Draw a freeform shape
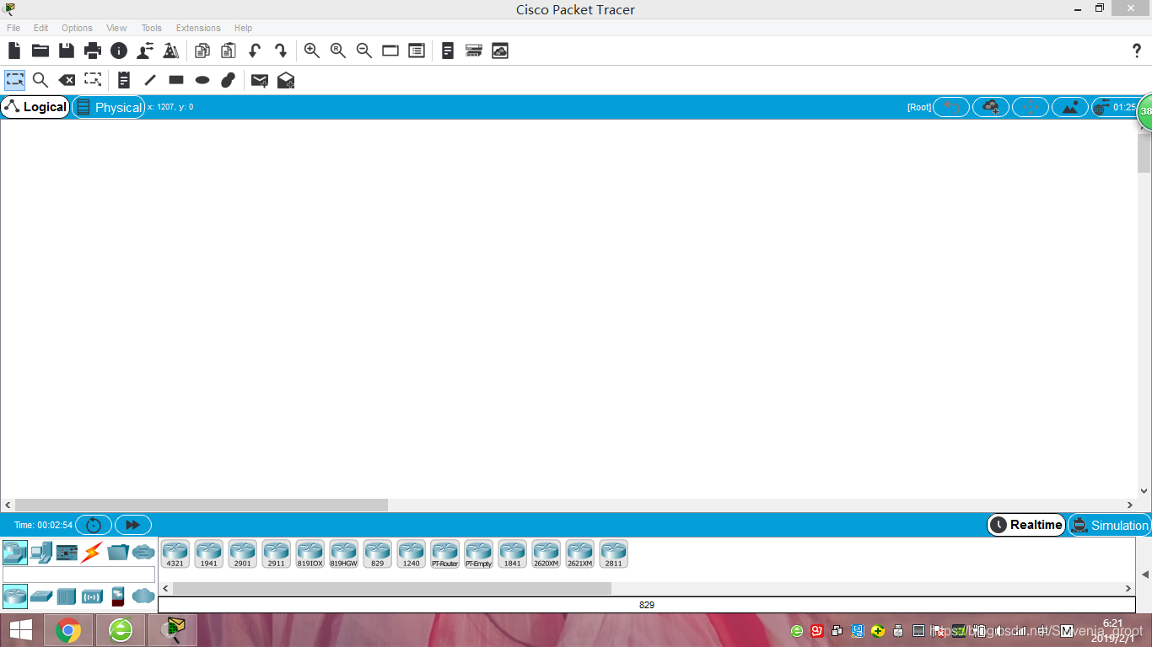Viewport: 1152px width, 647px height. [x=228, y=80]
